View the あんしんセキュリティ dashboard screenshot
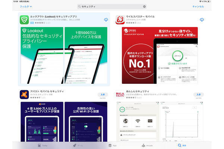The image size is (224, 149). tap(138, 122)
